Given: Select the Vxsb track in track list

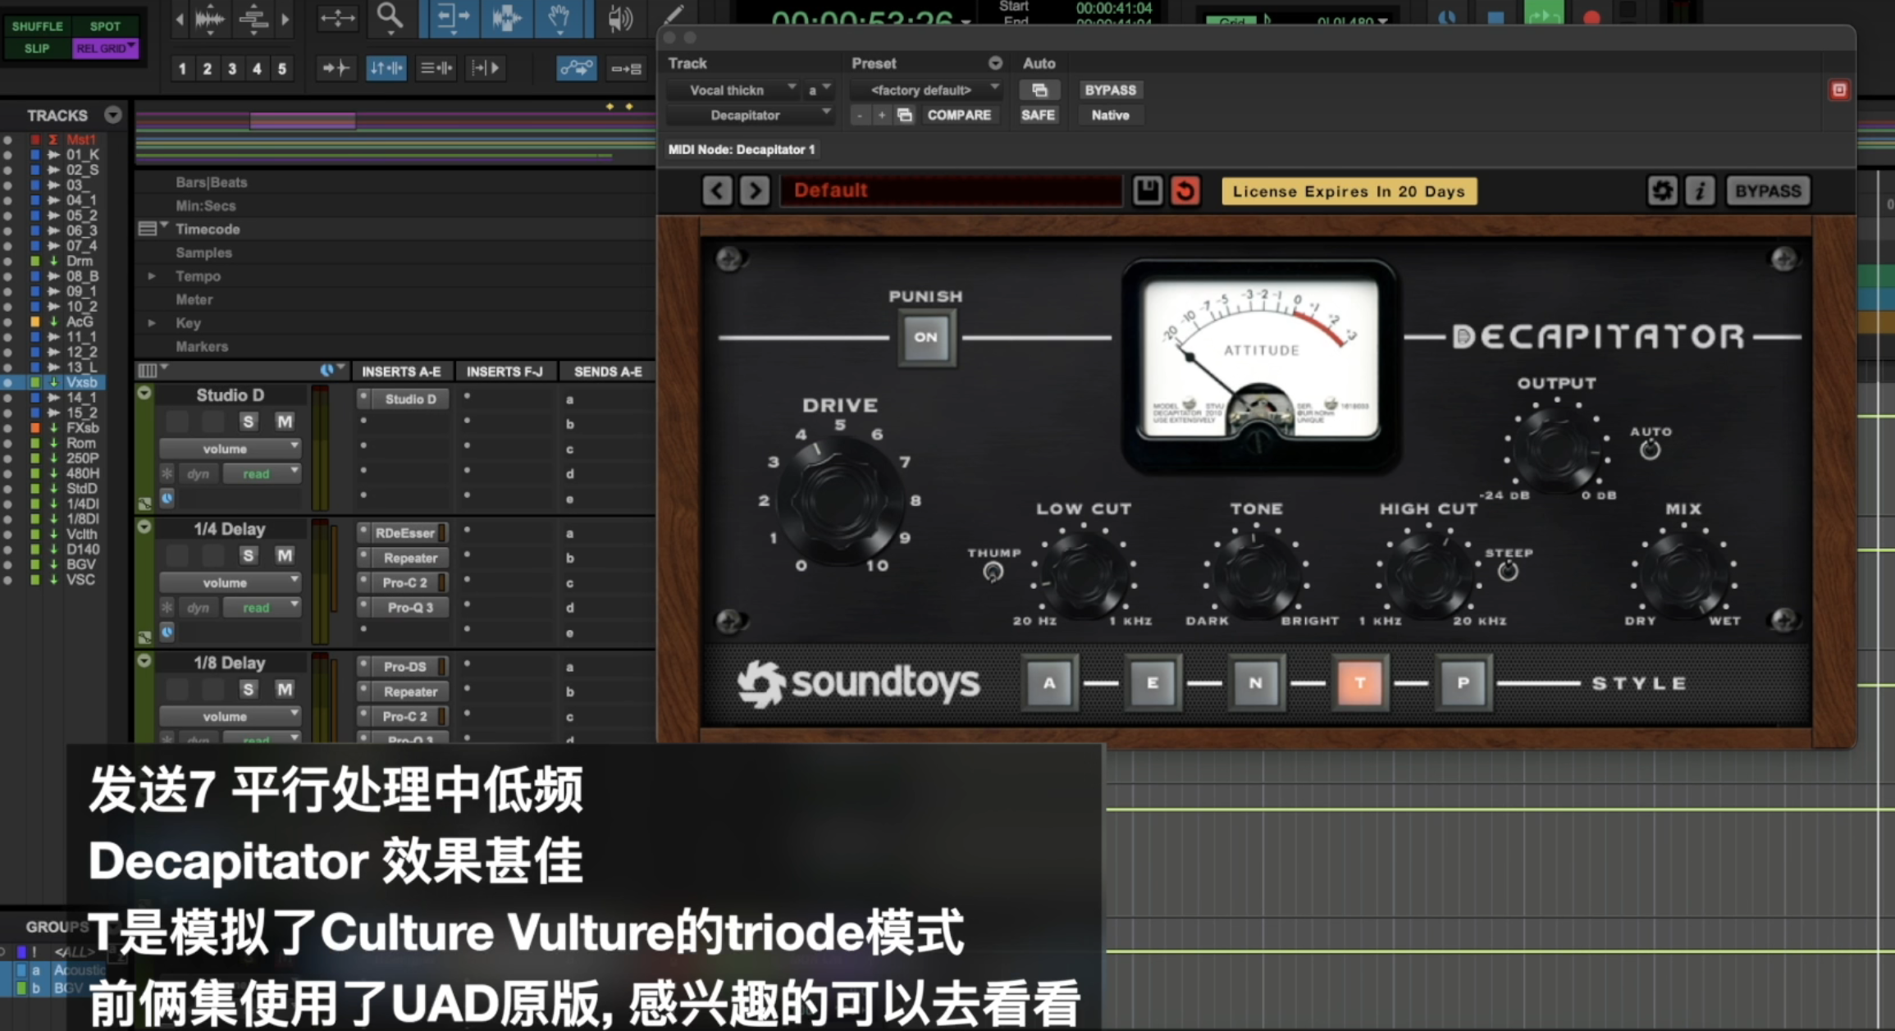Looking at the screenshot, I should 81,382.
